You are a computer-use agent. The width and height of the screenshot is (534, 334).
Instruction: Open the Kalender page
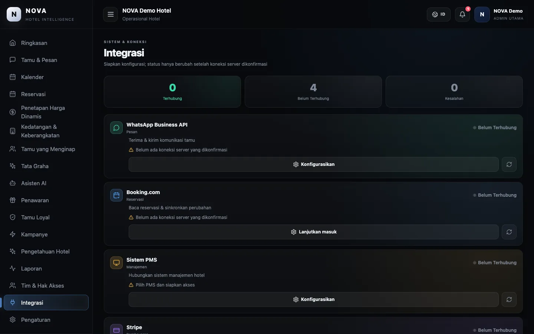pyautogui.click(x=46, y=77)
